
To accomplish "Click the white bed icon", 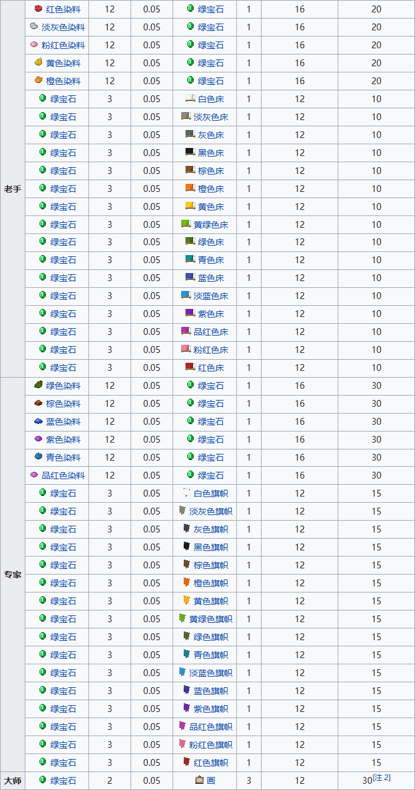I will click(190, 99).
